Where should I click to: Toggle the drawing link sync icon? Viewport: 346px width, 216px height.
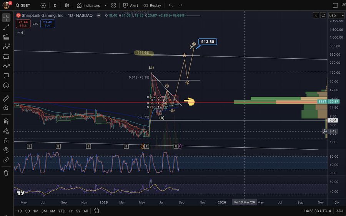pos(6,160)
